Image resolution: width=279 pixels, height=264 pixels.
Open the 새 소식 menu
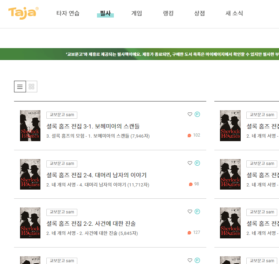pos(234,13)
